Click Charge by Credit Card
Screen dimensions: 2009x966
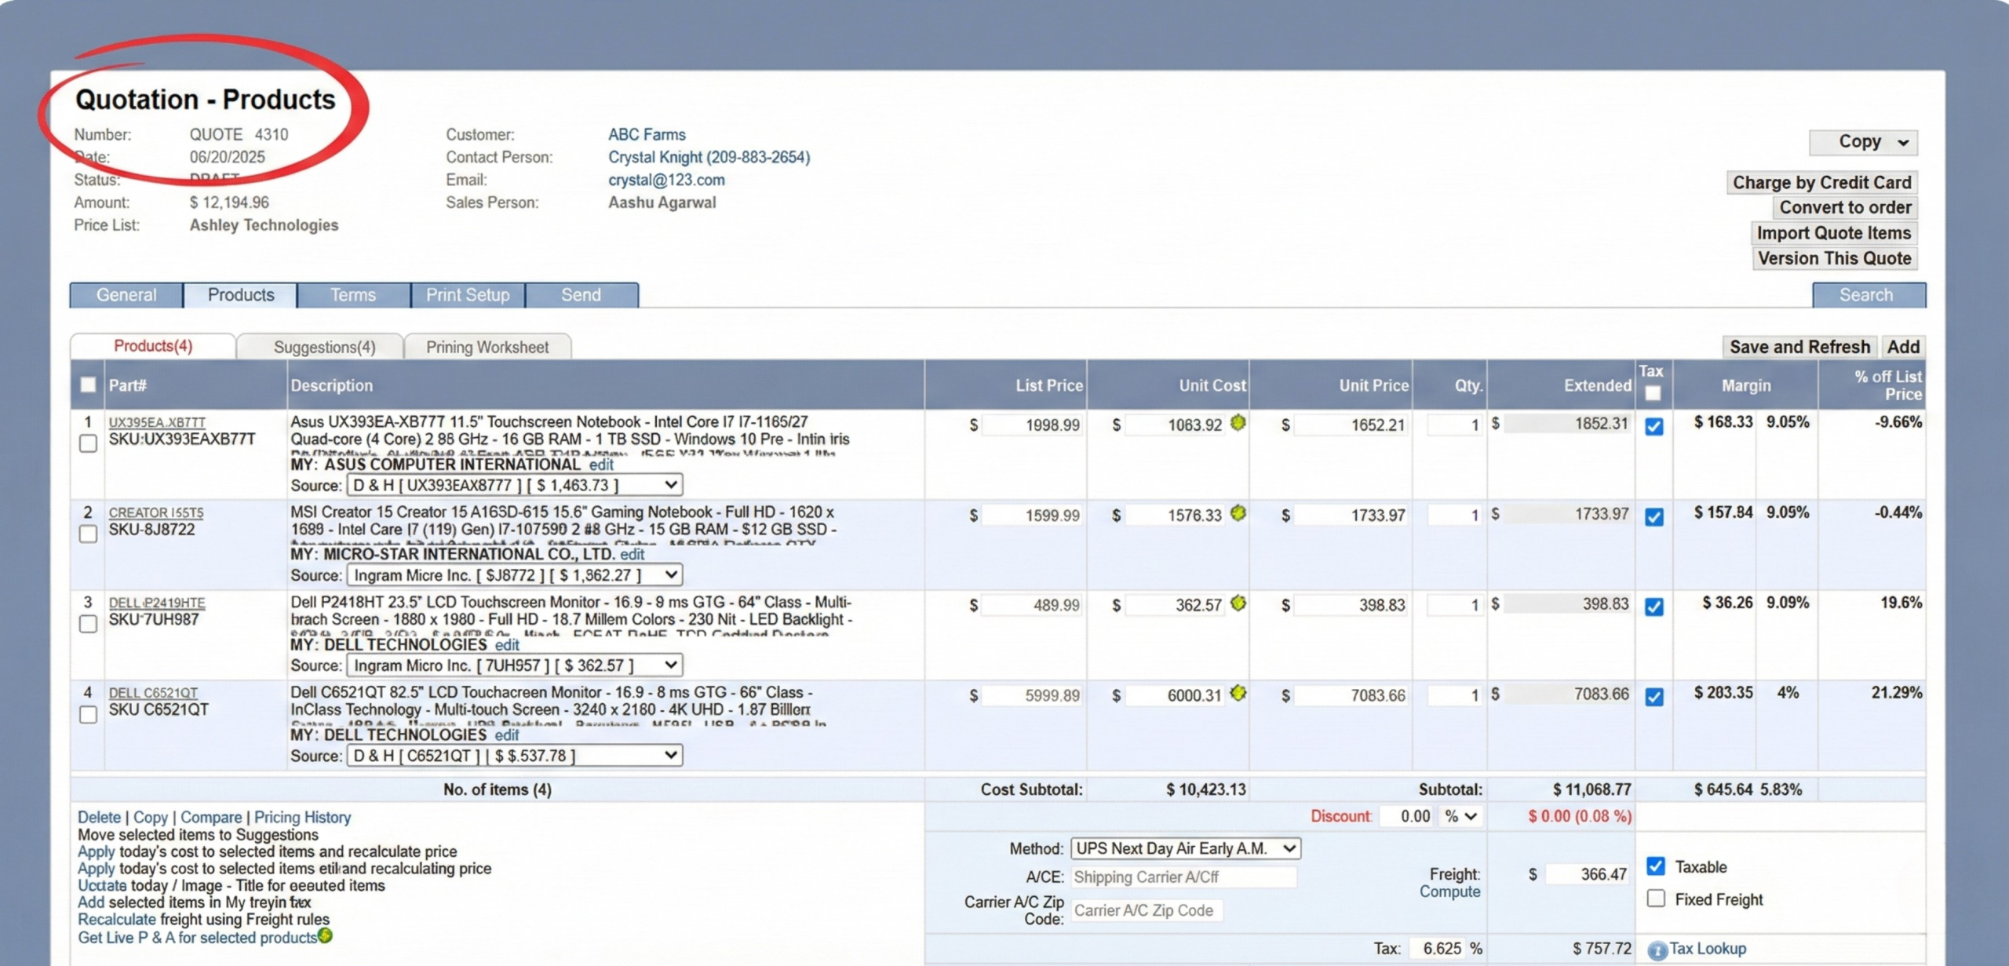(x=1822, y=182)
